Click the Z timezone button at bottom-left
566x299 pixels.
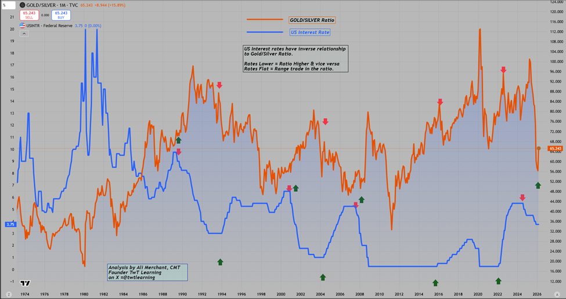[x=9, y=294]
